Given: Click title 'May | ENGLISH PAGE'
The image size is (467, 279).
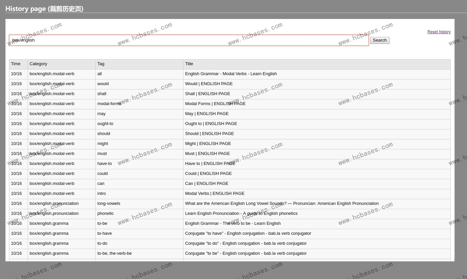Looking at the screenshot, I should [x=207, y=114].
